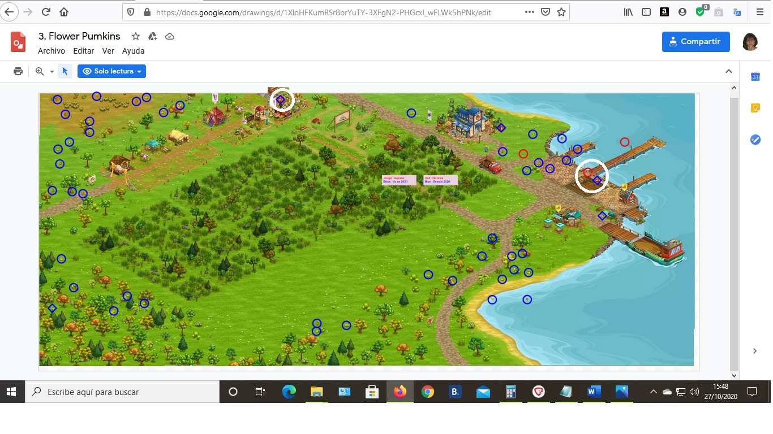Check cloud save status icon
773x434 pixels.
pos(170,36)
